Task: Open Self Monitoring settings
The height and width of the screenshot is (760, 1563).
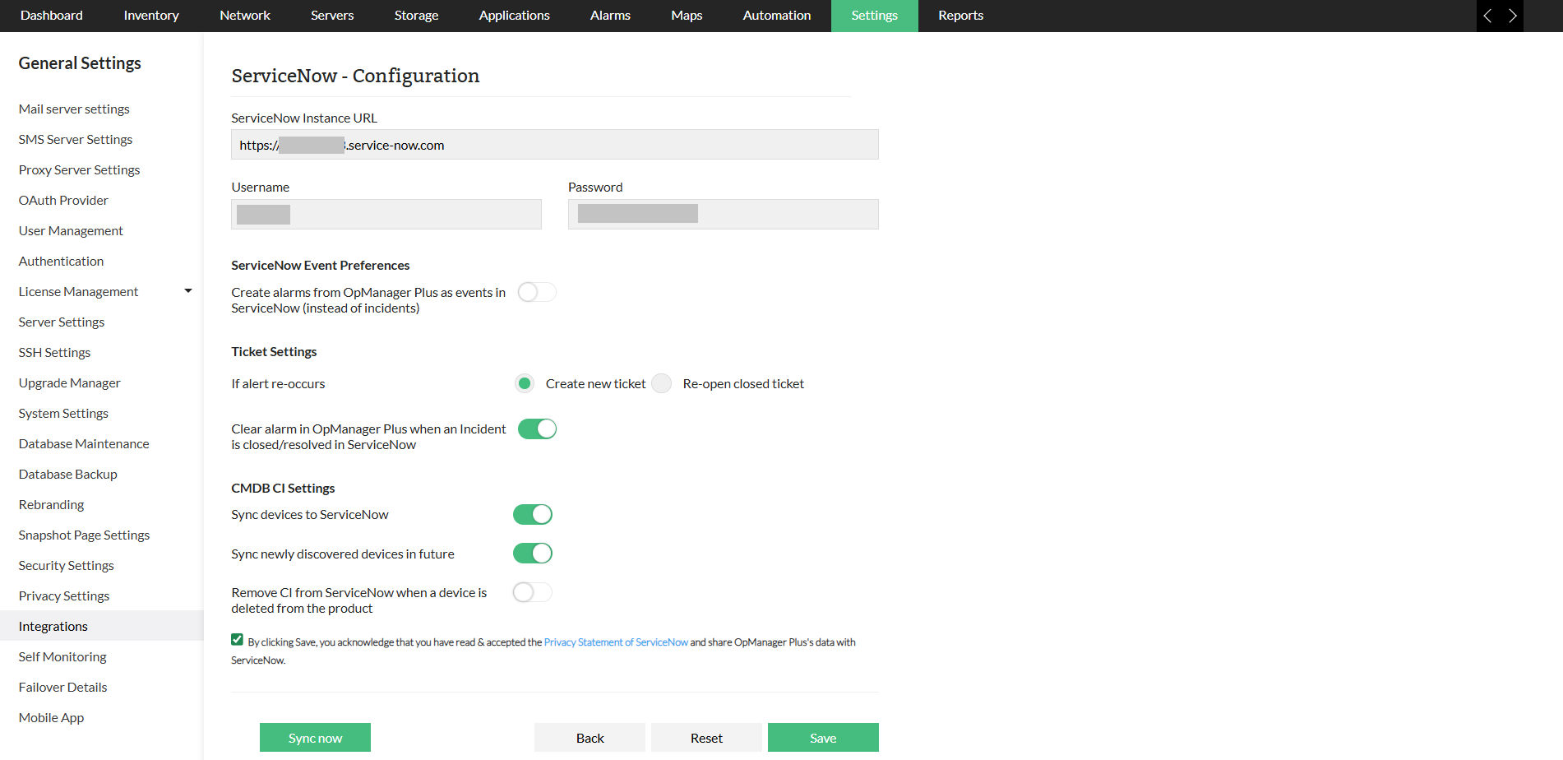Action: [x=62, y=656]
